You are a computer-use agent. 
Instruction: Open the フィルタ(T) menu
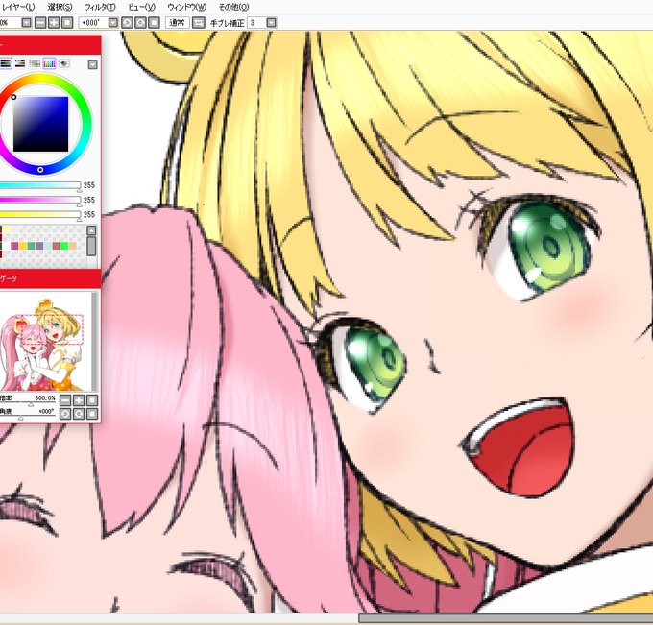[100, 7]
